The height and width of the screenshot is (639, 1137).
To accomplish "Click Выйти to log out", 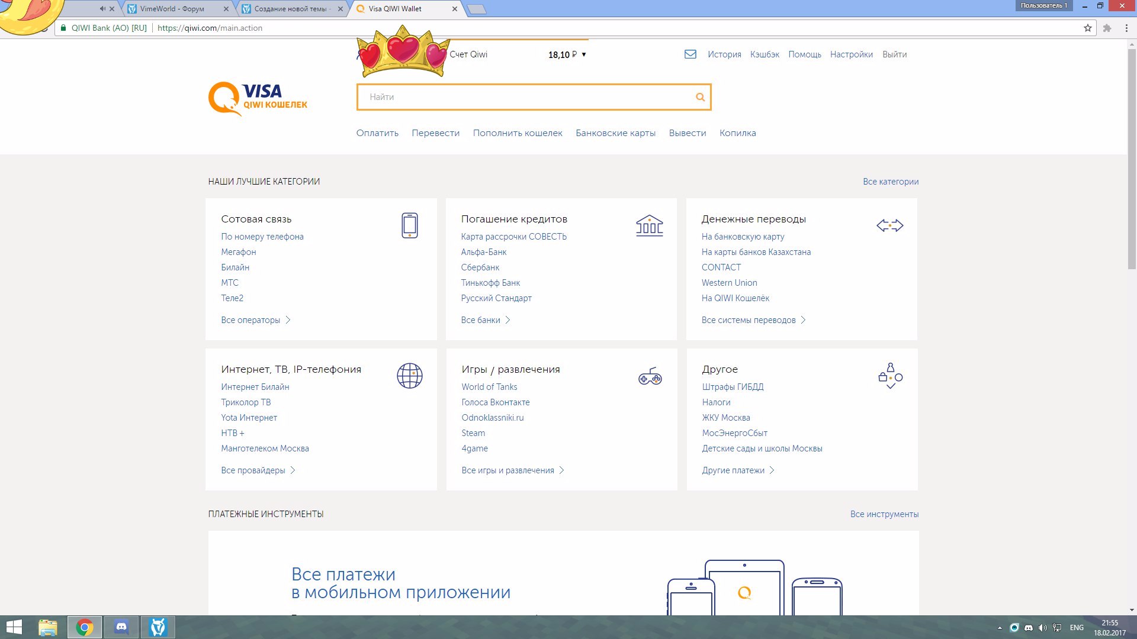I will (894, 54).
